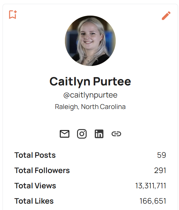Click the Total Likes label
The height and width of the screenshot is (210, 179).
pyautogui.click(x=34, y=201)
